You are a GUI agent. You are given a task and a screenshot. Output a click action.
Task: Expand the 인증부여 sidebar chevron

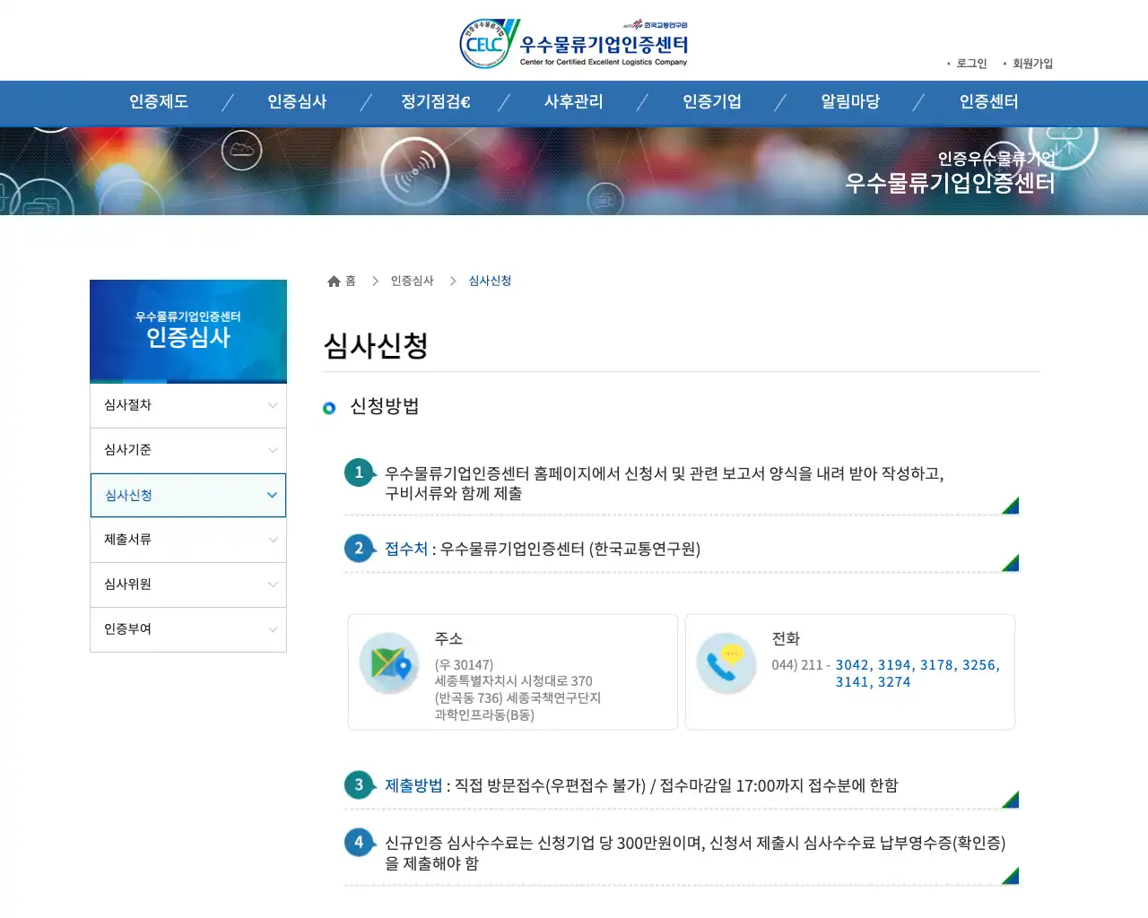pyautogui.click(x=273, y=629)
